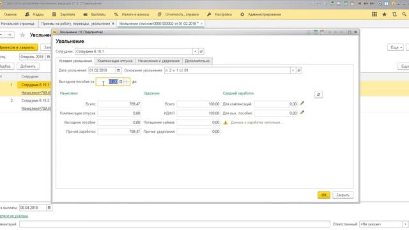Viewport: 409px width, 230px height.
Task: Open Начислено link under Сотрудник 6.15.2
Action: 36,108
